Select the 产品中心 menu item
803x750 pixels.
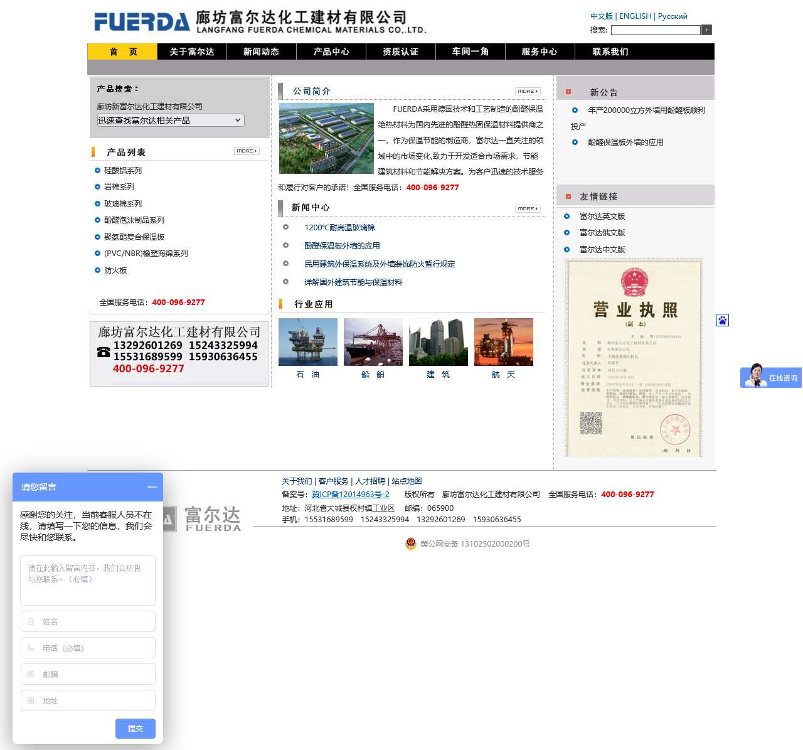tap(331, 51)
